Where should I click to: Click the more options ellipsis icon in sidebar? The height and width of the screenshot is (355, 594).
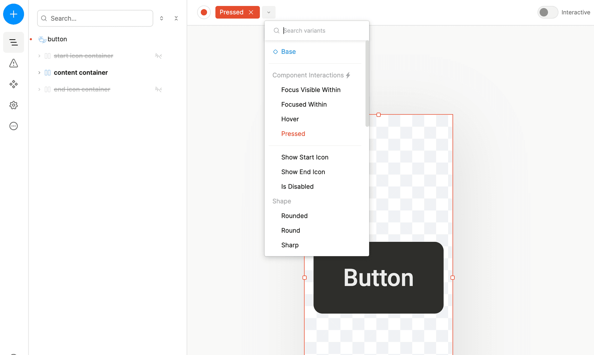click(13, 126)
